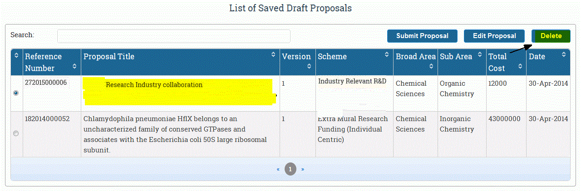Click the Date column sort arrows

tap(564, 54)
